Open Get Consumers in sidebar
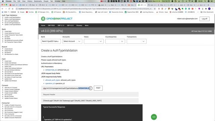Image resolution: width=215 pixels, height=121 pixels. coord(9,111)
